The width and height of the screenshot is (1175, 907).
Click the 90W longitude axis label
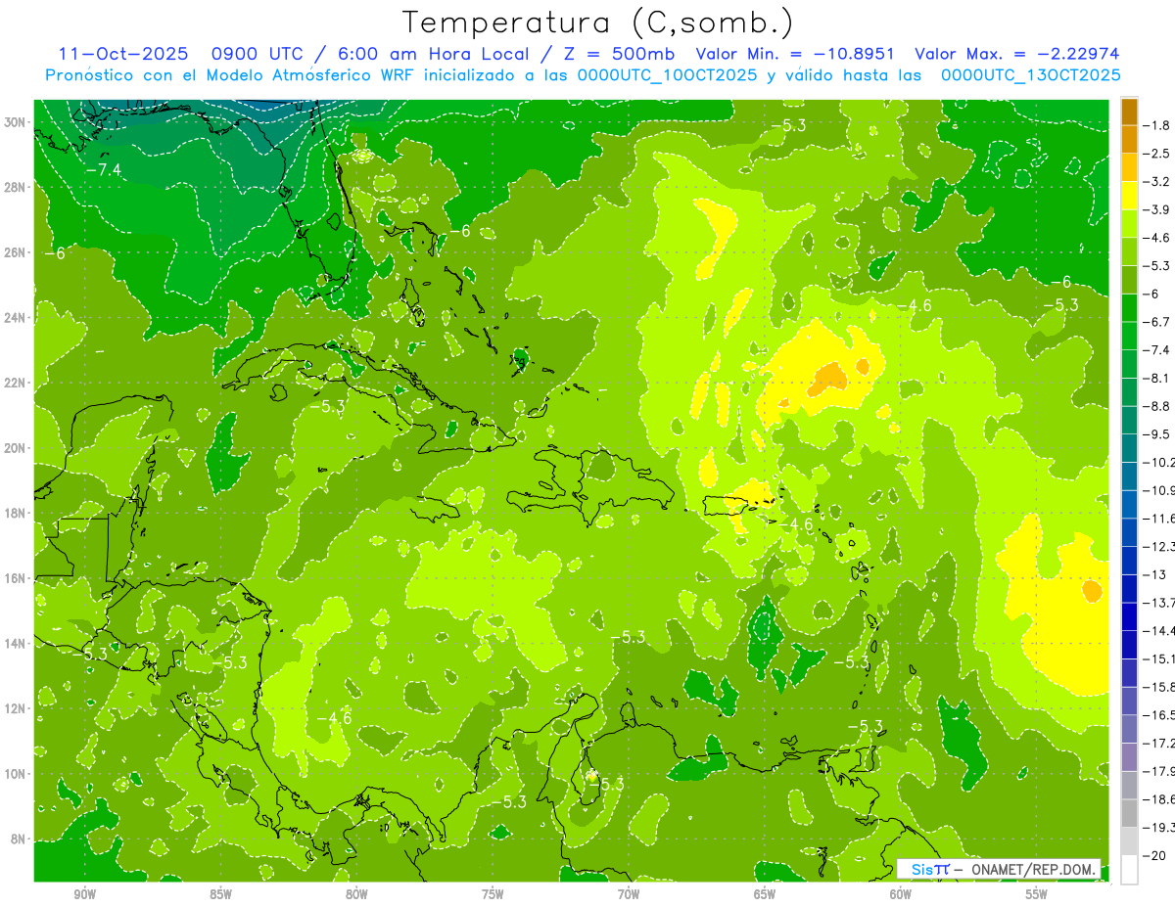(84, 893)
